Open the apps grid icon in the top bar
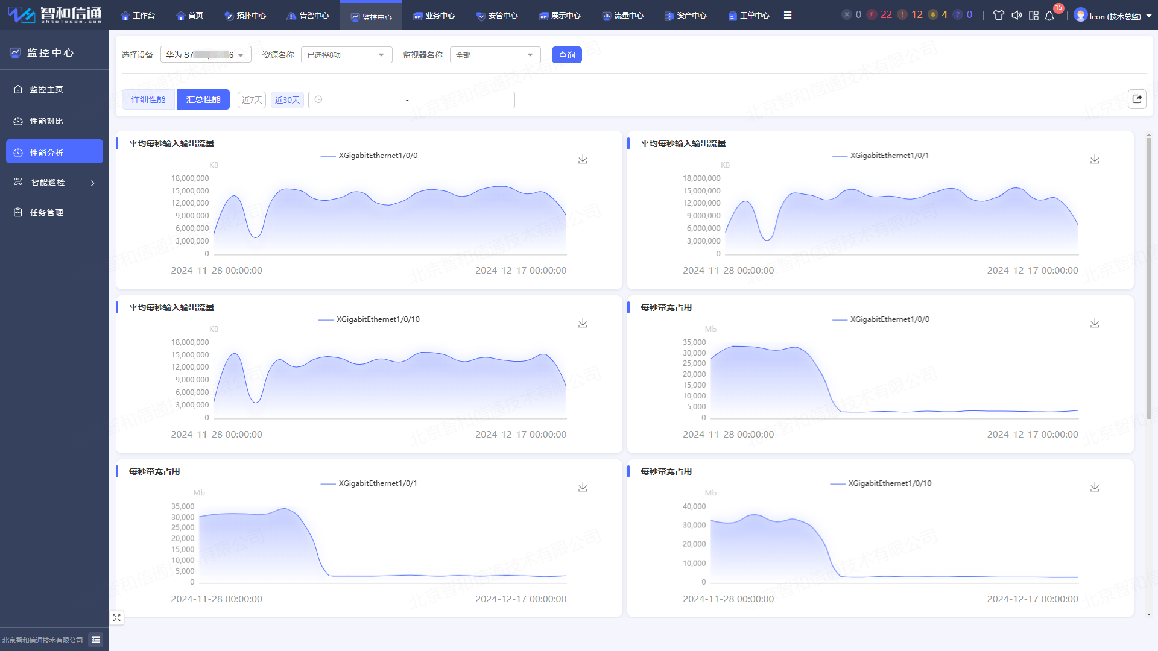Screen dimensions: 1158x651 [x=788, y=15]
